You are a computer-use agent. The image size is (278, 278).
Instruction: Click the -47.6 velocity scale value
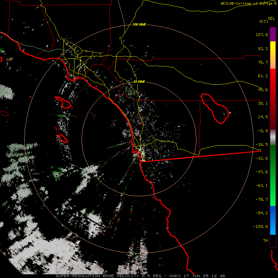(x=262, y=172)
